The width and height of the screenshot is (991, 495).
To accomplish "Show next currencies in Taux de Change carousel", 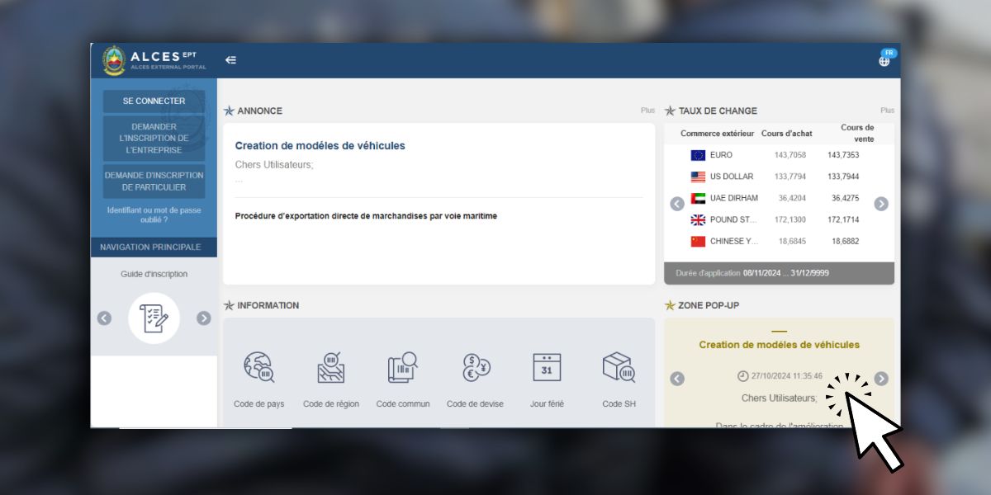I will pos(881,203).
